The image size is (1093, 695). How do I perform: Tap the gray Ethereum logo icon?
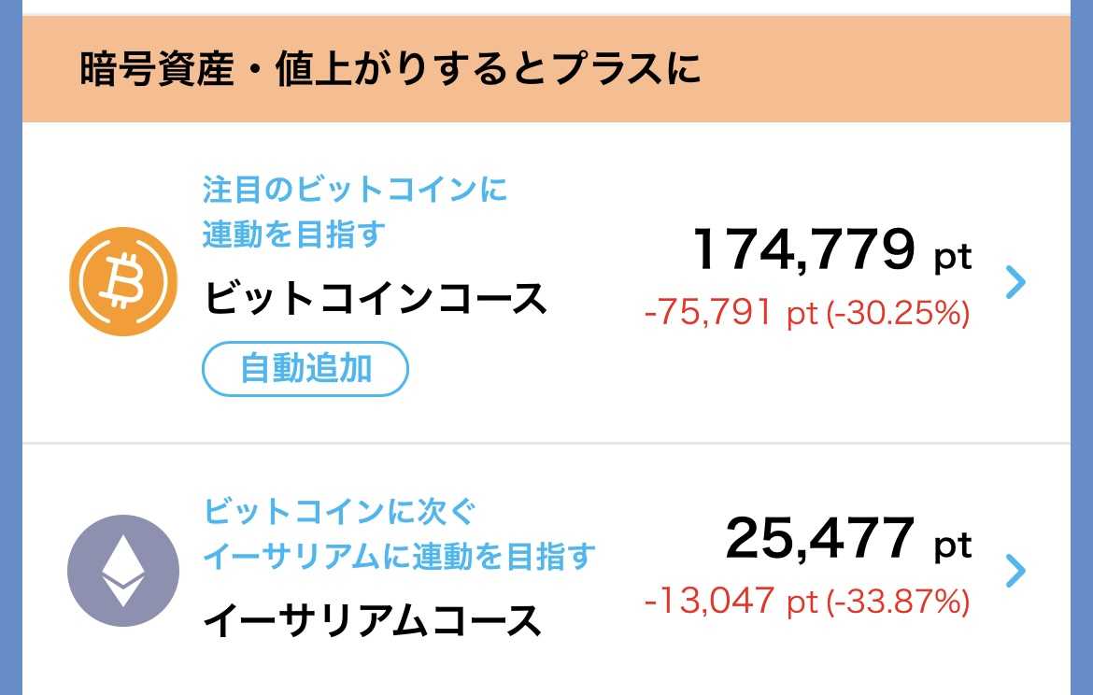[x=122, y=570]
